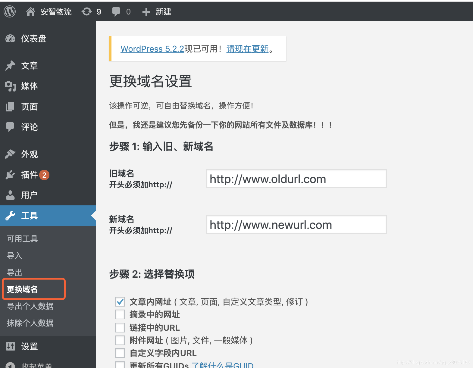The image size is (473, 368).
Task: Click the plus icon for 新建
Action: [x=146, y=12]
